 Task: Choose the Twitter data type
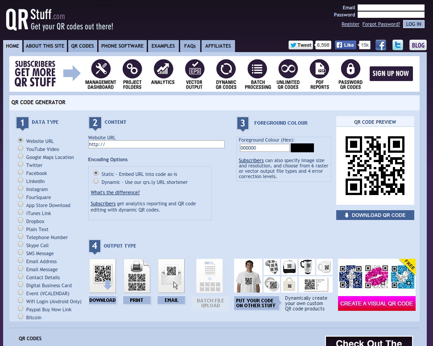[x=21, y=164]
